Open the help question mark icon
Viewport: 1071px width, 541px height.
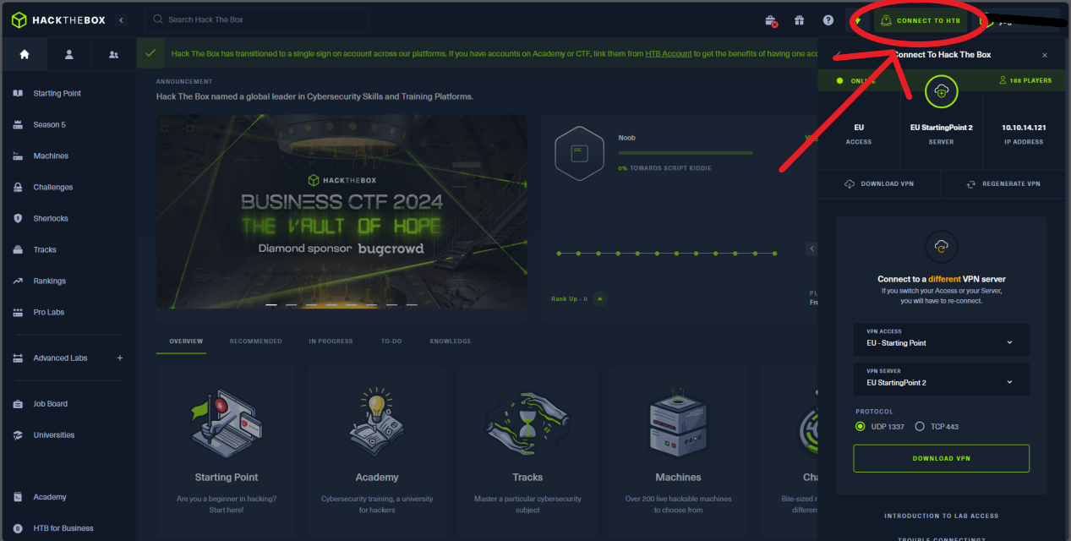(828, 20)
